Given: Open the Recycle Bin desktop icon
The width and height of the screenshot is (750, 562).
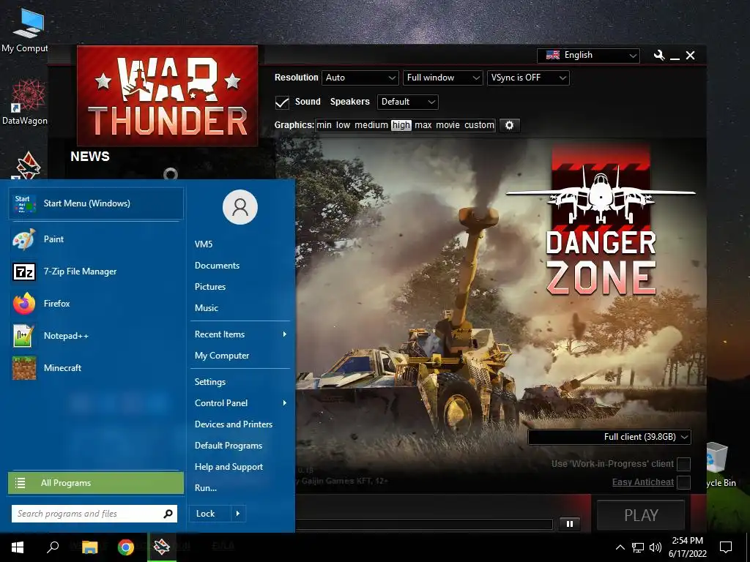Looking at the screenshot, I should click(721, 465).
